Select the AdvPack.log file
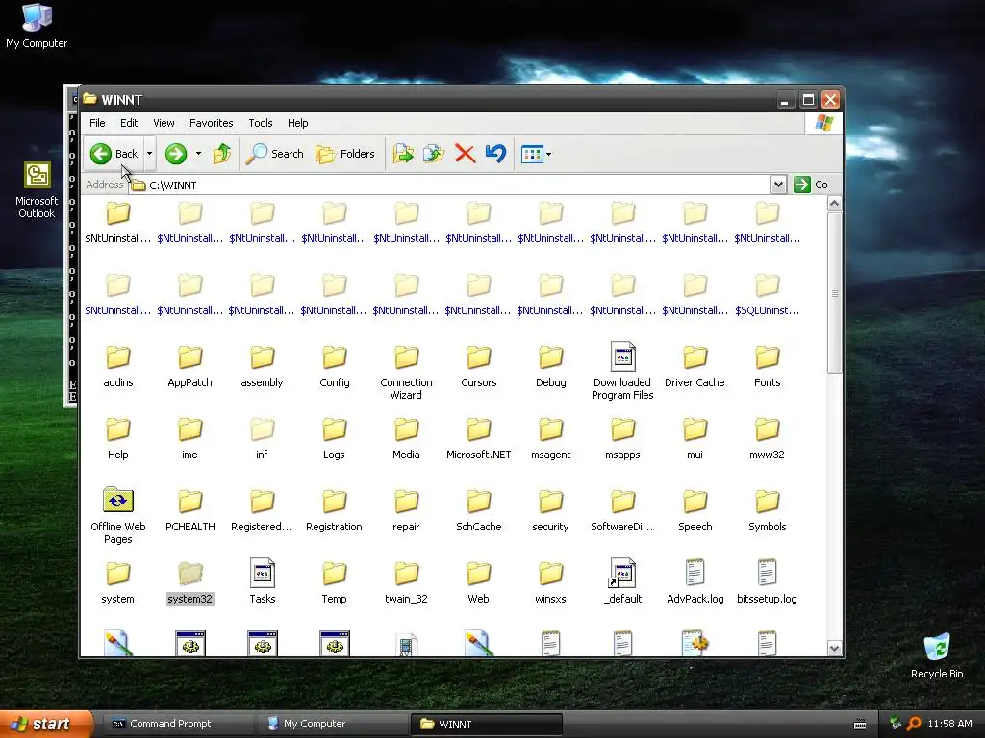The height and width of the screenshot is (738, 985). 695,581
